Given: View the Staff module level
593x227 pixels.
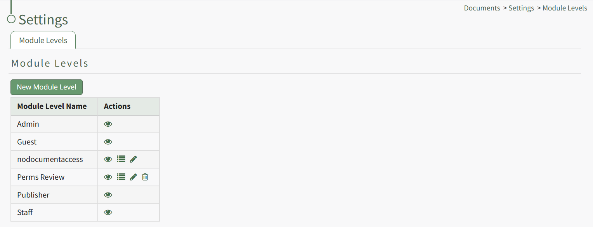Looking at the screenshot, I should click(x=108, y=212).
